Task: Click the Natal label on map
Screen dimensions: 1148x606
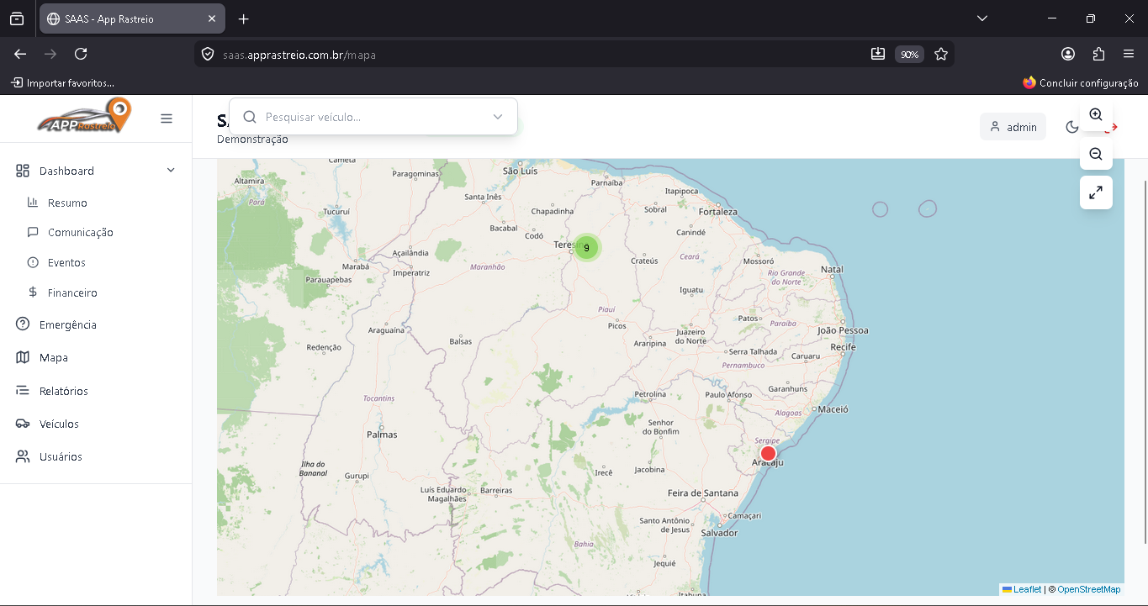Action: coord(832,270)
